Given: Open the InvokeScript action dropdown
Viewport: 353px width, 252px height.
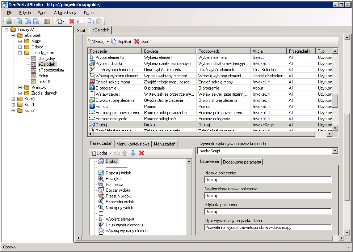Looking at the screenshot, I should [335, 151].
